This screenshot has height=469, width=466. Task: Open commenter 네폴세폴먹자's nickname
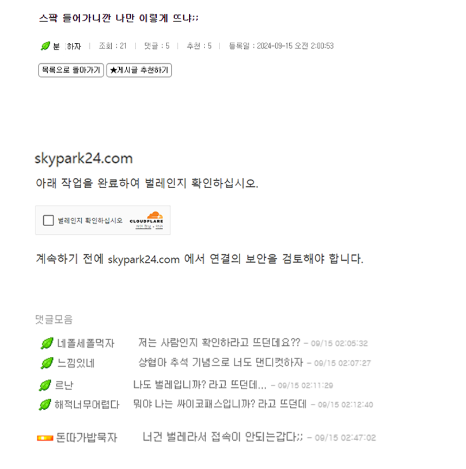coord(86,344)
